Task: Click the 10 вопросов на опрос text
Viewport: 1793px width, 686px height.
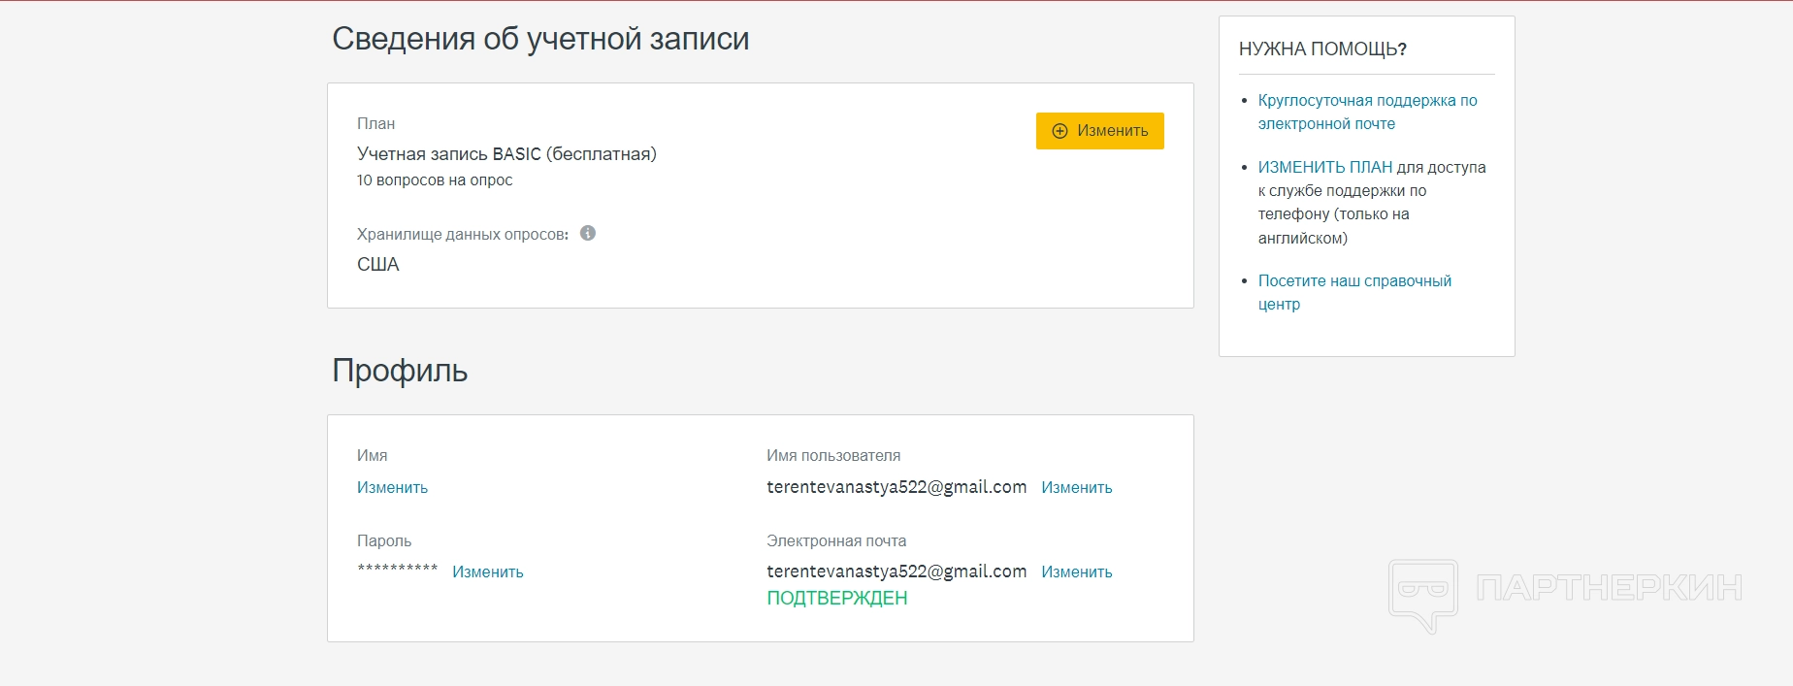Action: (x=435, y=180)
